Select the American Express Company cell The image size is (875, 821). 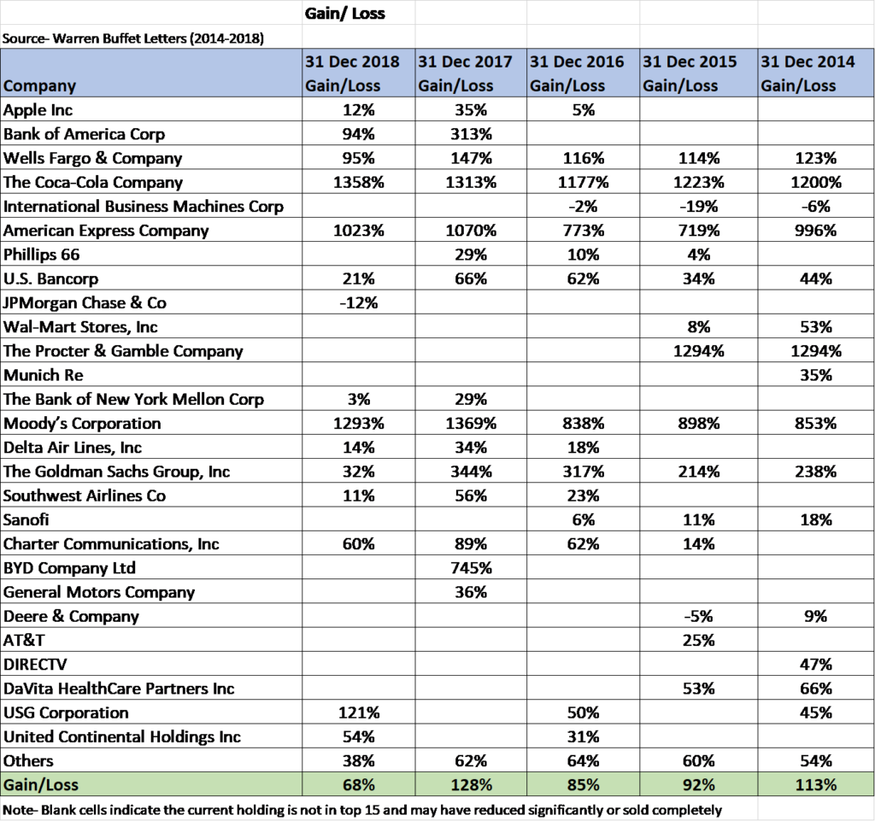107,231
